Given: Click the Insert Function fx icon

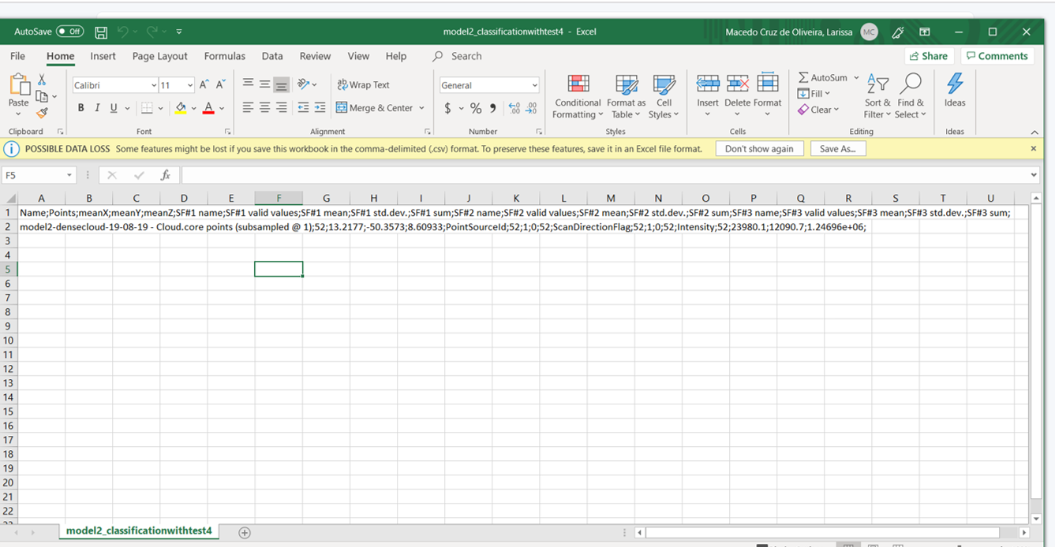Looking at the screenshot, I should 165,175.
